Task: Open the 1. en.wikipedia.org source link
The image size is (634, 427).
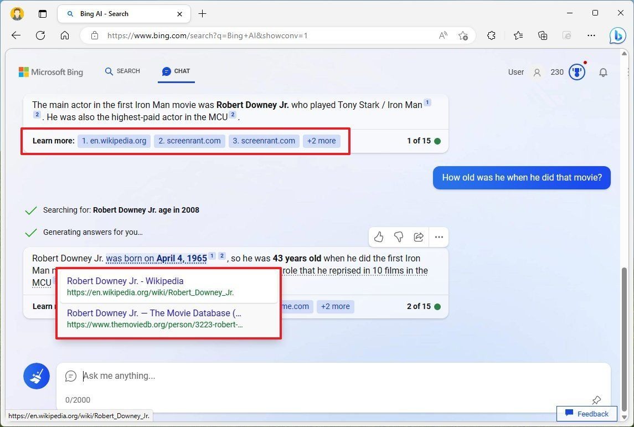Action: tap(114, 141)
